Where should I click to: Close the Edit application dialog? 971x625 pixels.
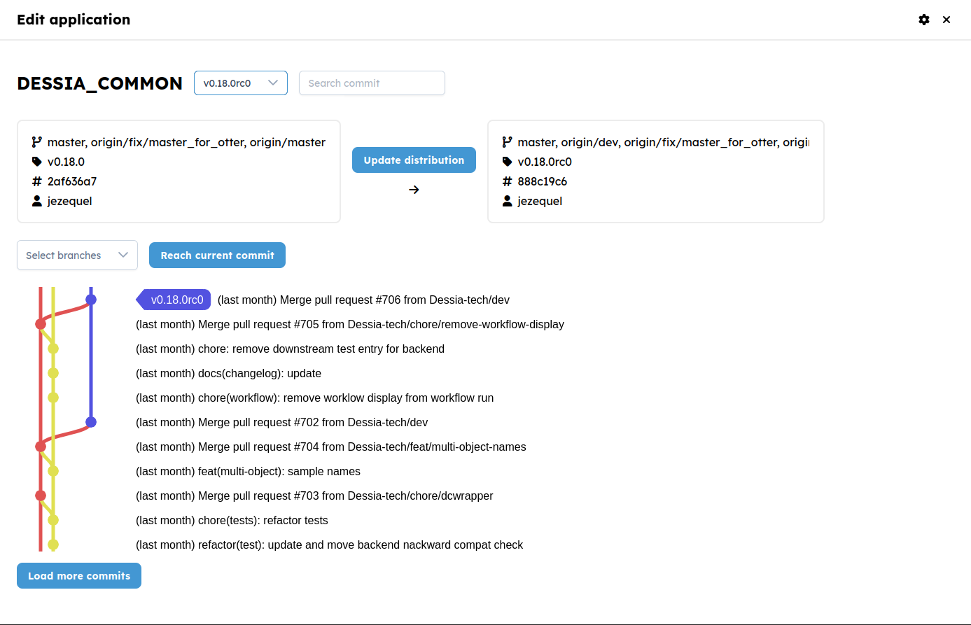point(946,20)
